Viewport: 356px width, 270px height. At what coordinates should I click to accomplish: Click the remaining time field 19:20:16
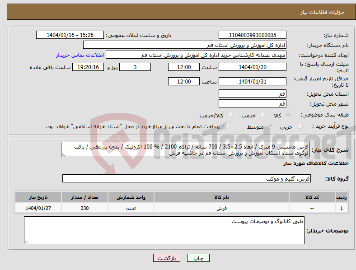click(88, 67)
